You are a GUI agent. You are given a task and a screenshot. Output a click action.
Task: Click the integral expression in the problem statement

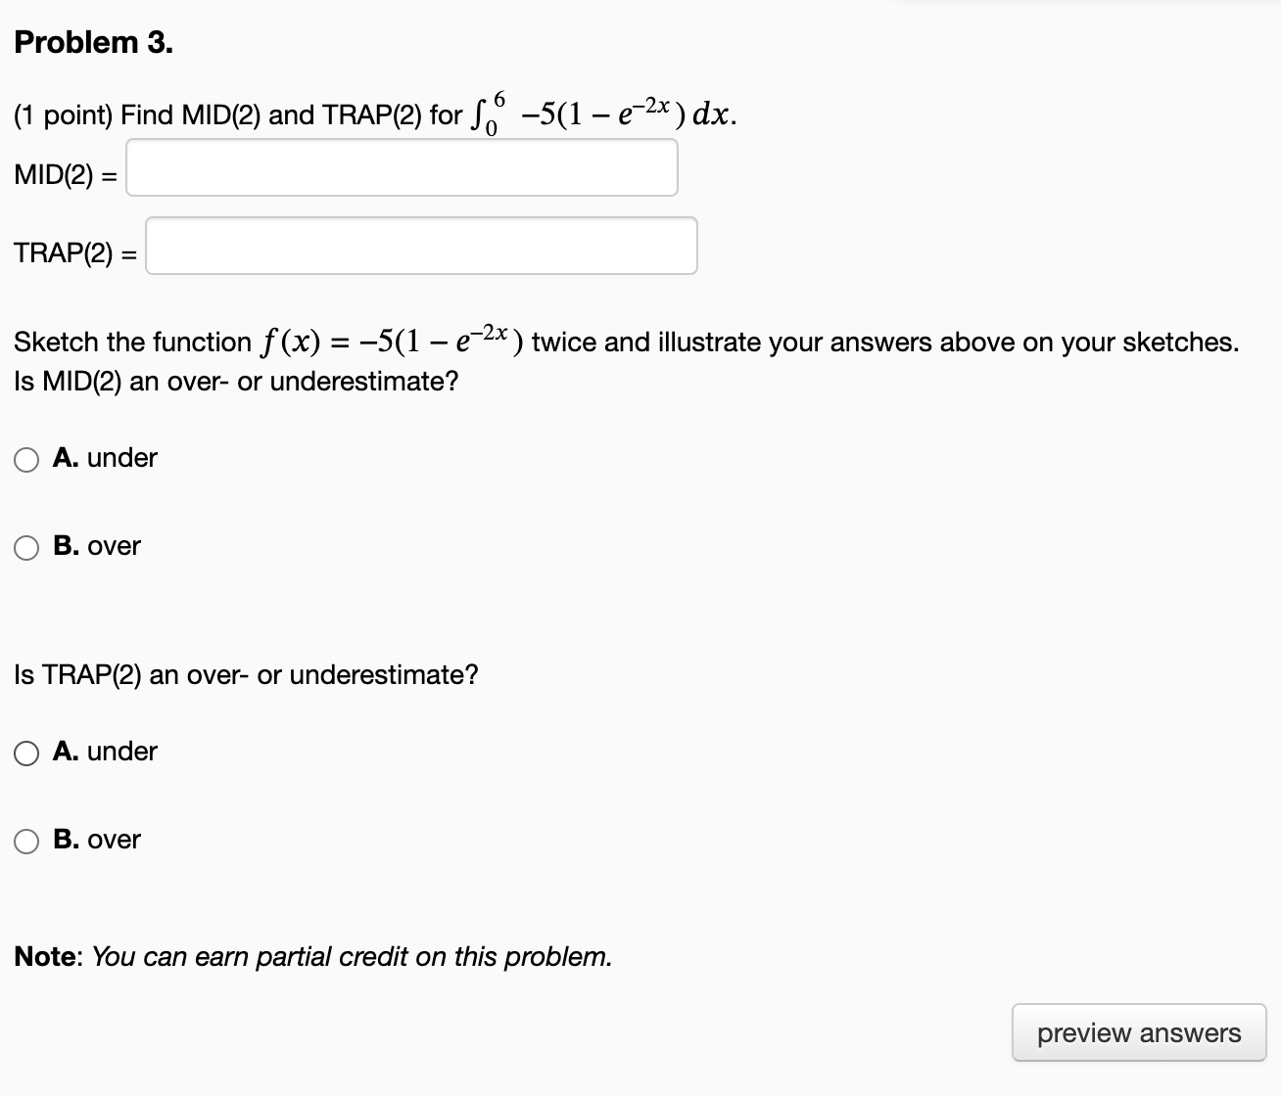pyautogui.click(x=601, y=111)
